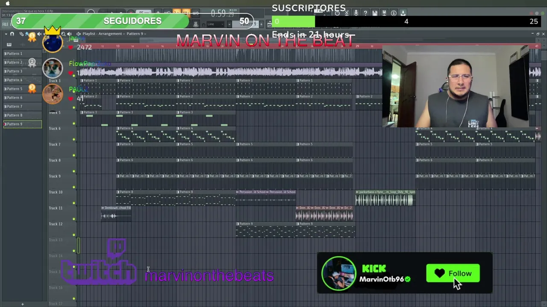Open the pattern selector arrow beside Pattern 9
The width and height of the screenshot is (547, 307).
point(229,24)
